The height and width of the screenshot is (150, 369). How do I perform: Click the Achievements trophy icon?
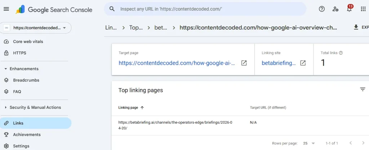(6, 134)
